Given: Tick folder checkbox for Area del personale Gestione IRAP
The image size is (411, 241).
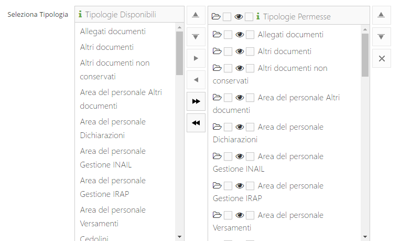Looking at the screenshot, I should (228, 186).
